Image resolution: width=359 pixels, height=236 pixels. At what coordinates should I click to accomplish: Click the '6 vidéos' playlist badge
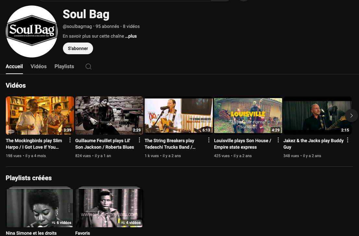[x=61, y=222]
